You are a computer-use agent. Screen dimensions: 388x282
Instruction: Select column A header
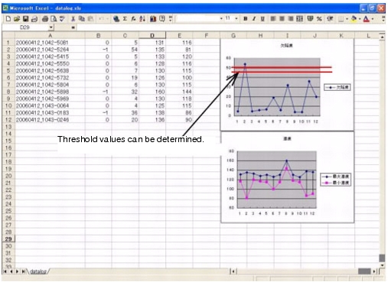point(50,36)
